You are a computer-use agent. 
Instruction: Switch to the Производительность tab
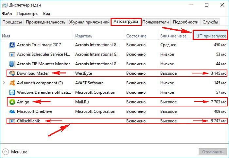tap(45, 22)
